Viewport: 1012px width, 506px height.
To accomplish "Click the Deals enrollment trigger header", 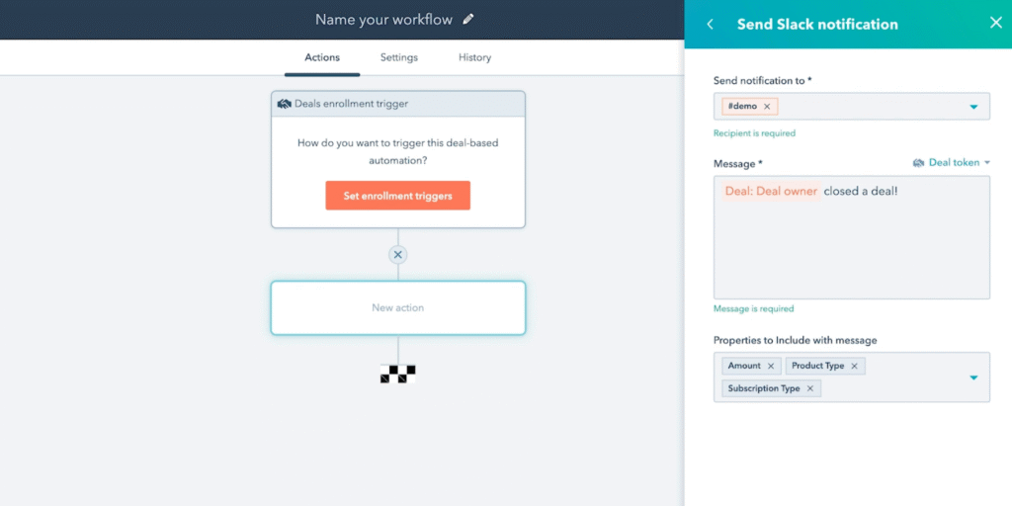I will tap(398, 103).
